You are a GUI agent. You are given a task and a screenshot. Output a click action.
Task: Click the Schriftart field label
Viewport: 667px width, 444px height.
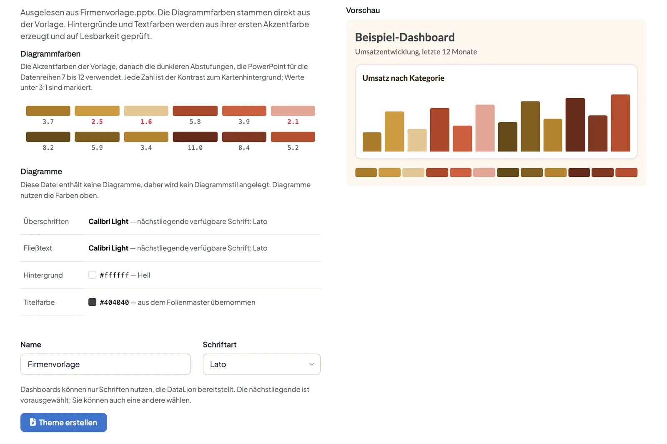(x=220, y=345)
